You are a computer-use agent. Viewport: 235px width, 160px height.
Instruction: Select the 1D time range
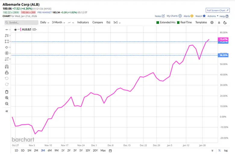coord(16,150)
